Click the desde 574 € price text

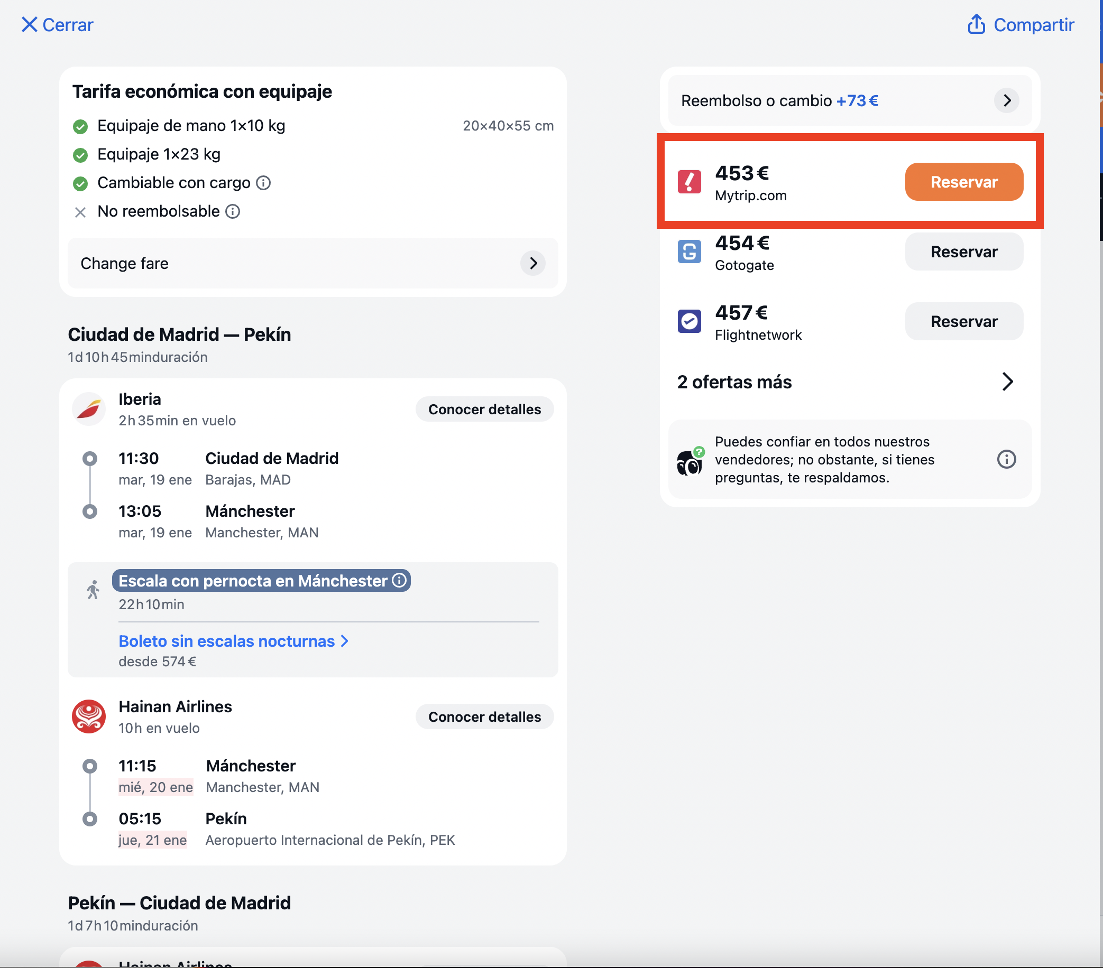pos(157,662)
